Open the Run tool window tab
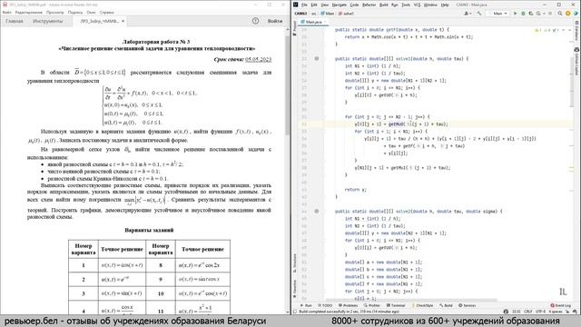 [307, 305]
